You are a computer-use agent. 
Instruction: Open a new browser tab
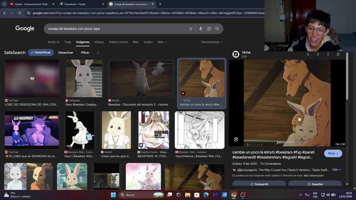coord(160,4)
